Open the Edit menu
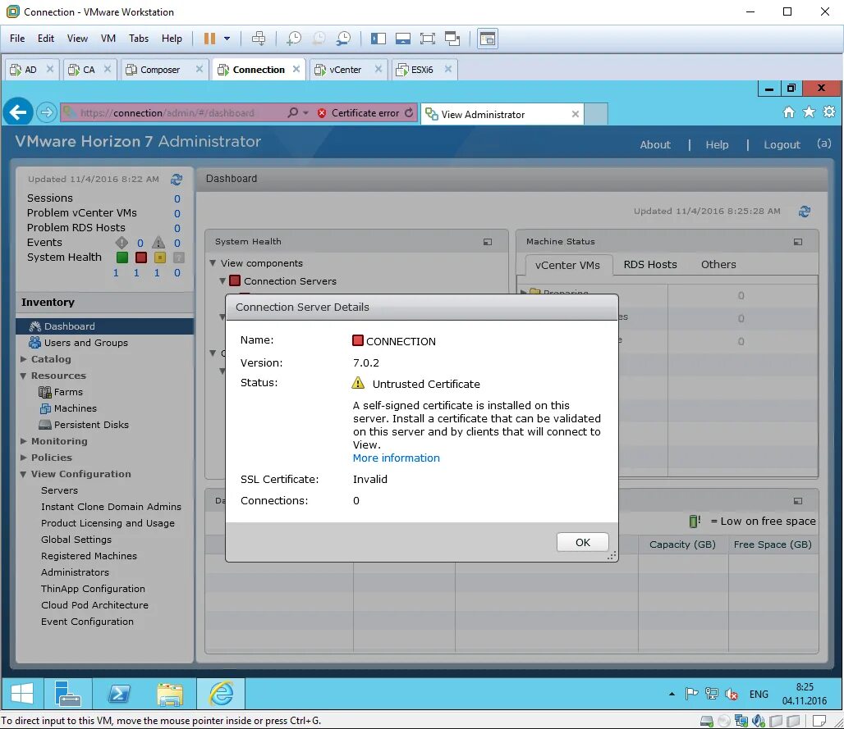This screenshot has width=844, height=729. [46, 39]
